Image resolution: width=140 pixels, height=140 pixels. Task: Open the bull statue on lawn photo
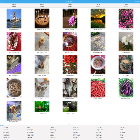click(x=70, y=107)
